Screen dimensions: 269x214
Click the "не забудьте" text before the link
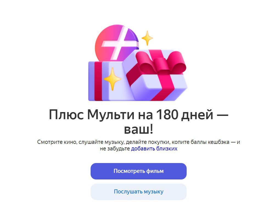tap(115, 149)
